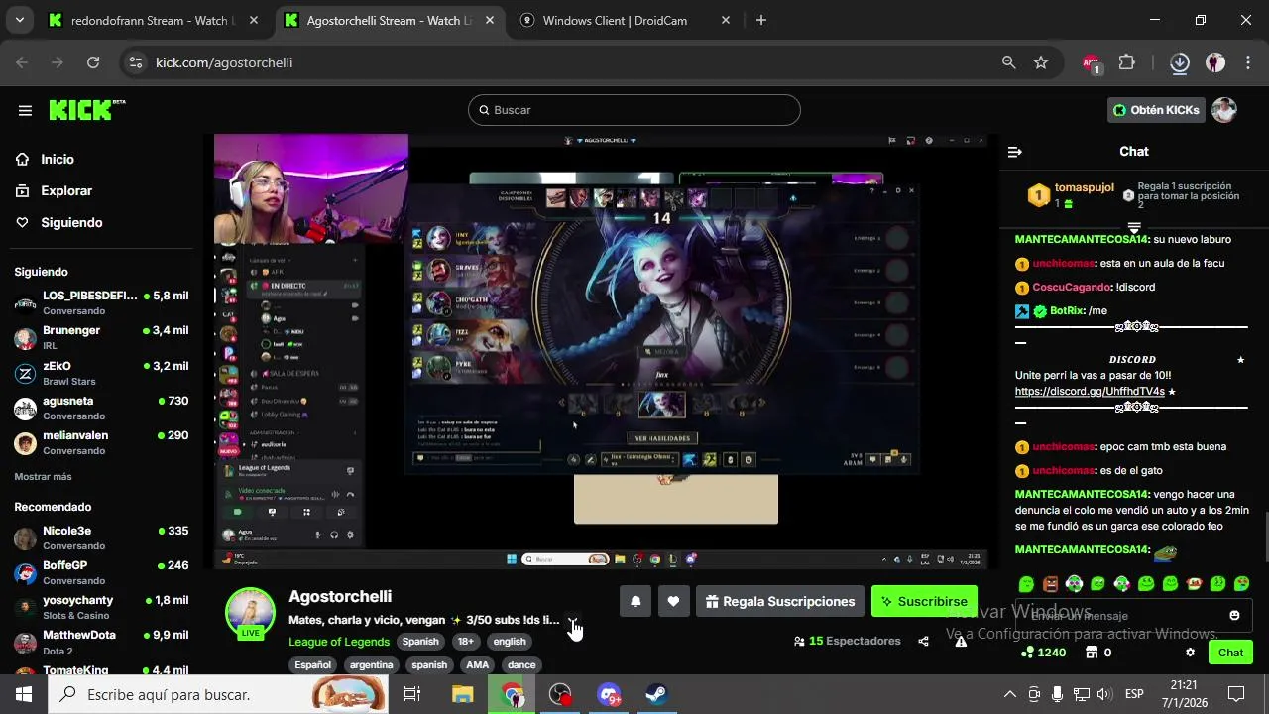The image size is (1269, 714).
Task: Show more followed channels with Mostrar más
Action: click(43, 477)
